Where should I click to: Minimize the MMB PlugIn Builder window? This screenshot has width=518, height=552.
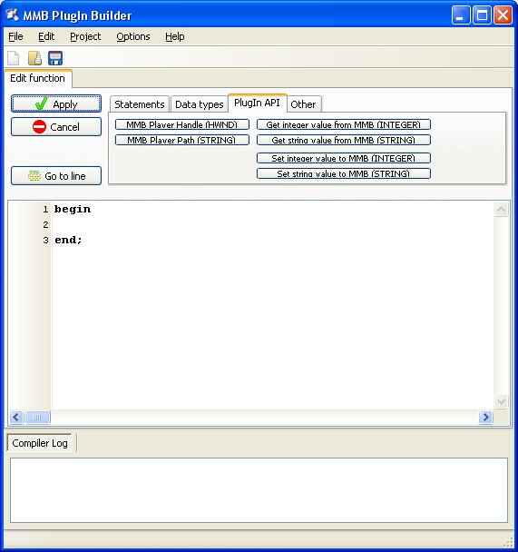[x=461, y=15]
